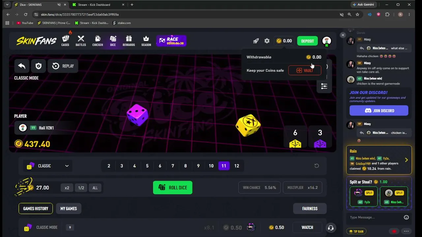422x237 pixels.
Task: Select target number 3
Action: click(122, 166)
